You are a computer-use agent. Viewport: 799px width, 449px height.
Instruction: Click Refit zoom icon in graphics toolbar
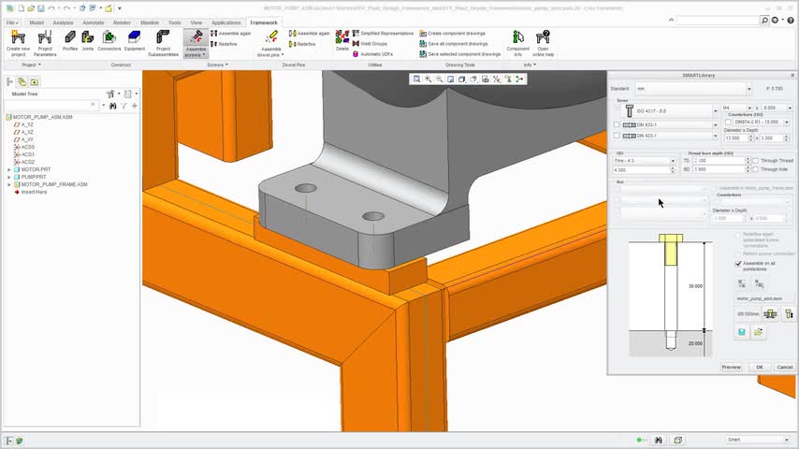[417, 79]
